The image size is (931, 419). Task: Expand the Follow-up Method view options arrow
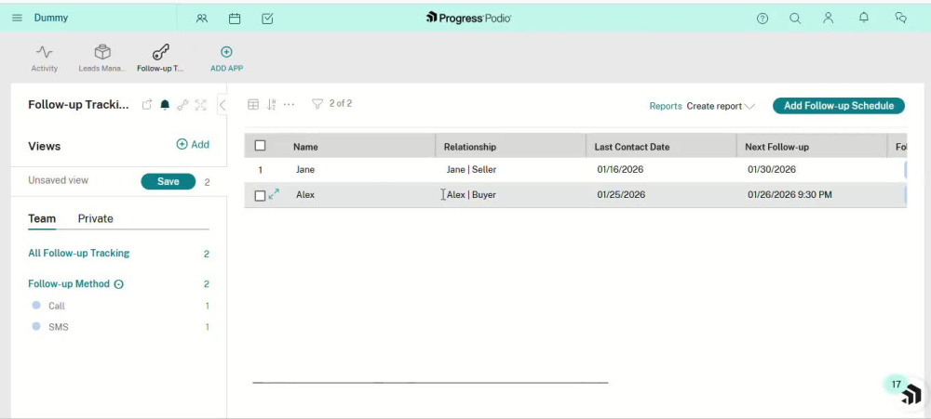119,284
